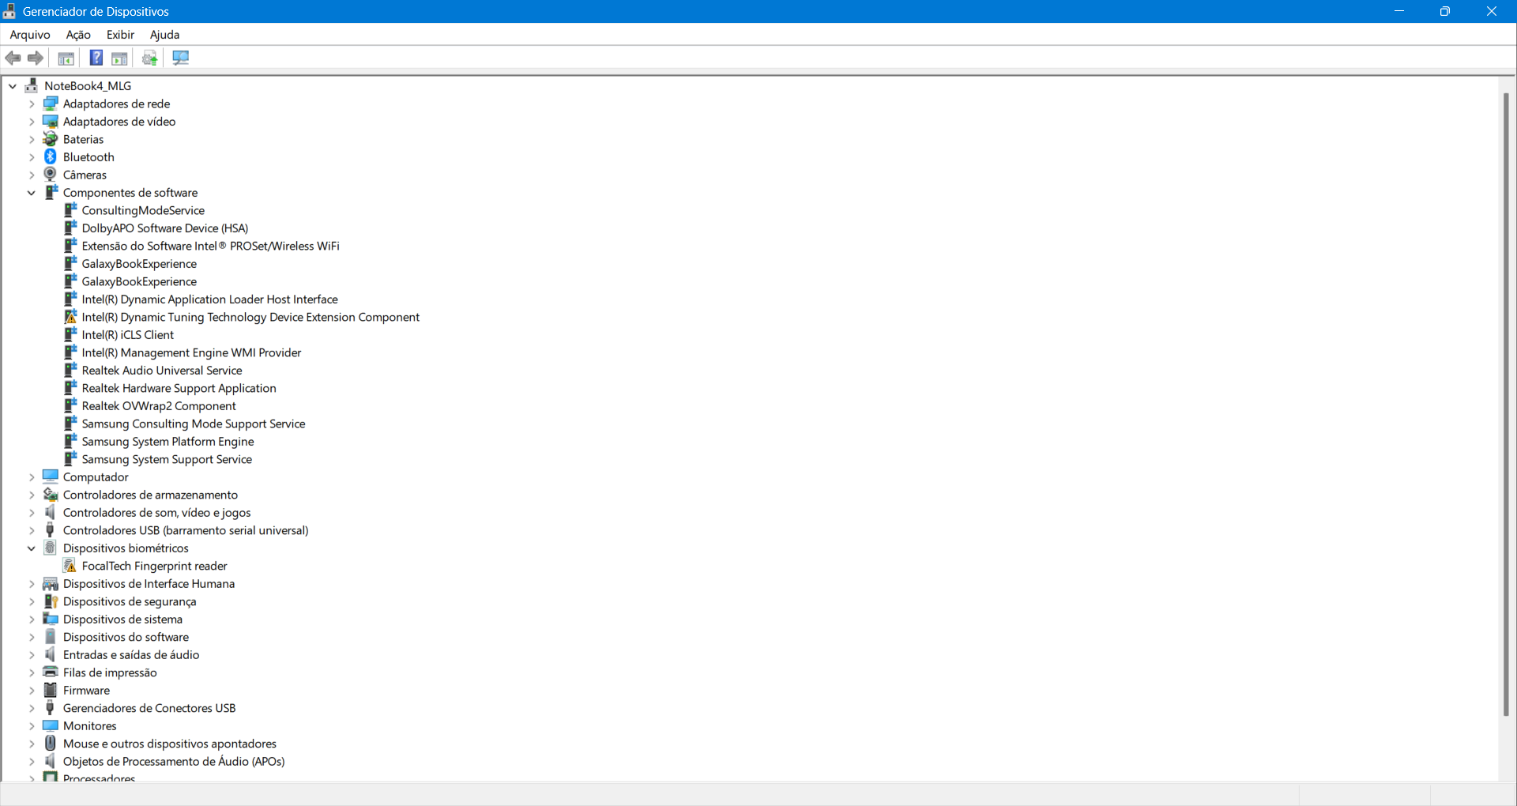Click the Forward arrow in the toolbar

click(36, 58)
